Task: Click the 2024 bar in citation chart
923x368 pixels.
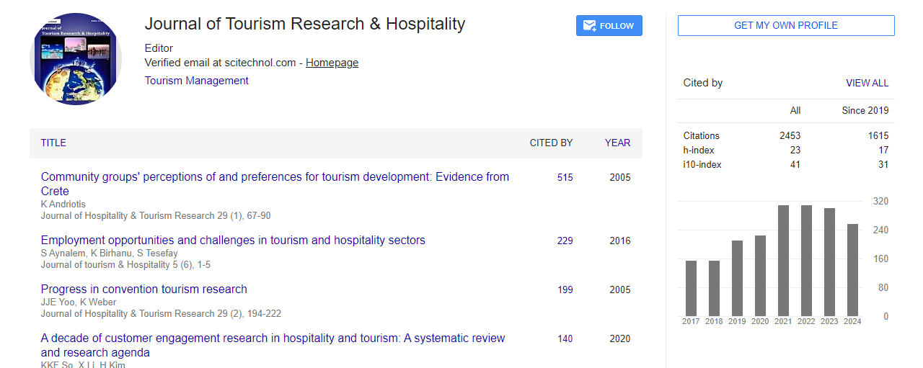Action: point(852,270)
